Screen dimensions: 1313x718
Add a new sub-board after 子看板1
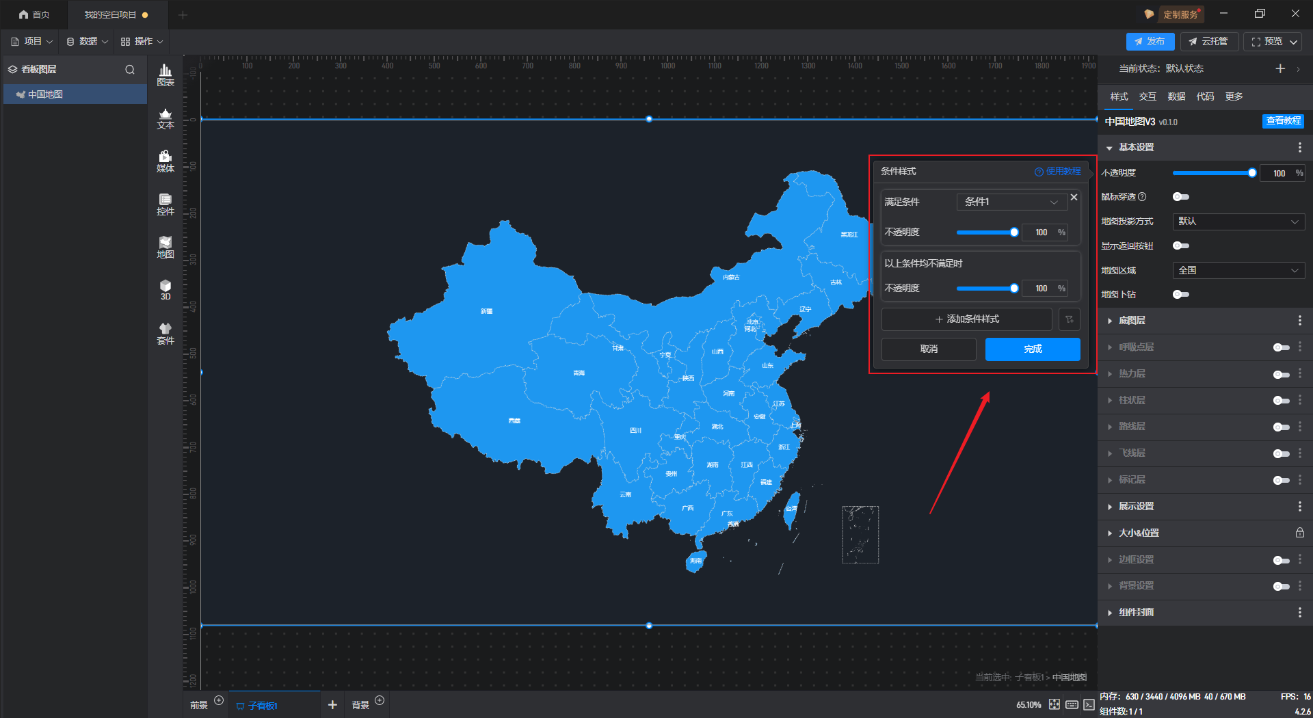tap(332, 705)
